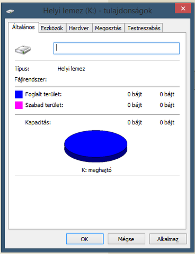The image size is (195, 254).
Task: Open the Hardver tab
Action: [x=79, y=28]
